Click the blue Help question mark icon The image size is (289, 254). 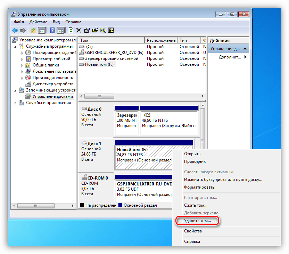pyautogui.click(x=52, y=30)
